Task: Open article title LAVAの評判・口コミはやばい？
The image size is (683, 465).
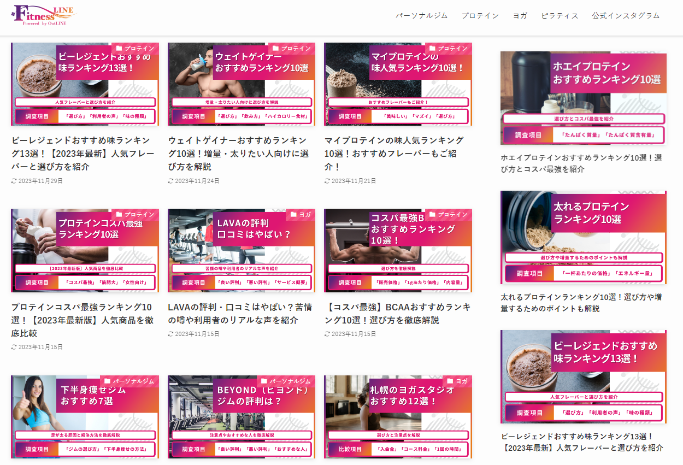Action: point(240,313)
